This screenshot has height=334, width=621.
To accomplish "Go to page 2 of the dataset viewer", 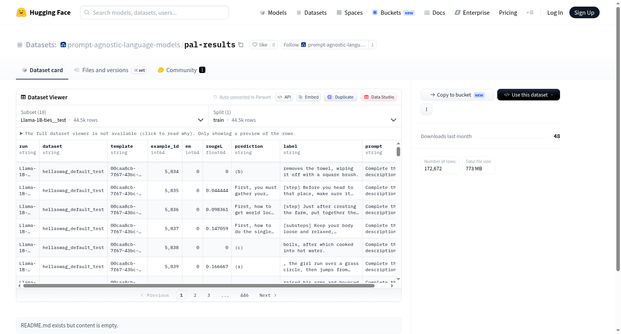I will coord(195,295).
